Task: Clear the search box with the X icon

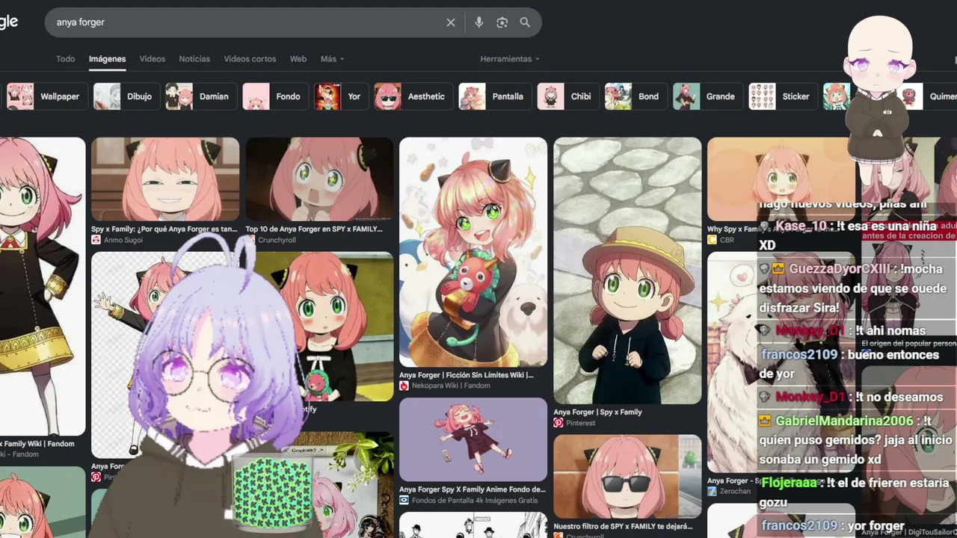Action: click(451, 22)
